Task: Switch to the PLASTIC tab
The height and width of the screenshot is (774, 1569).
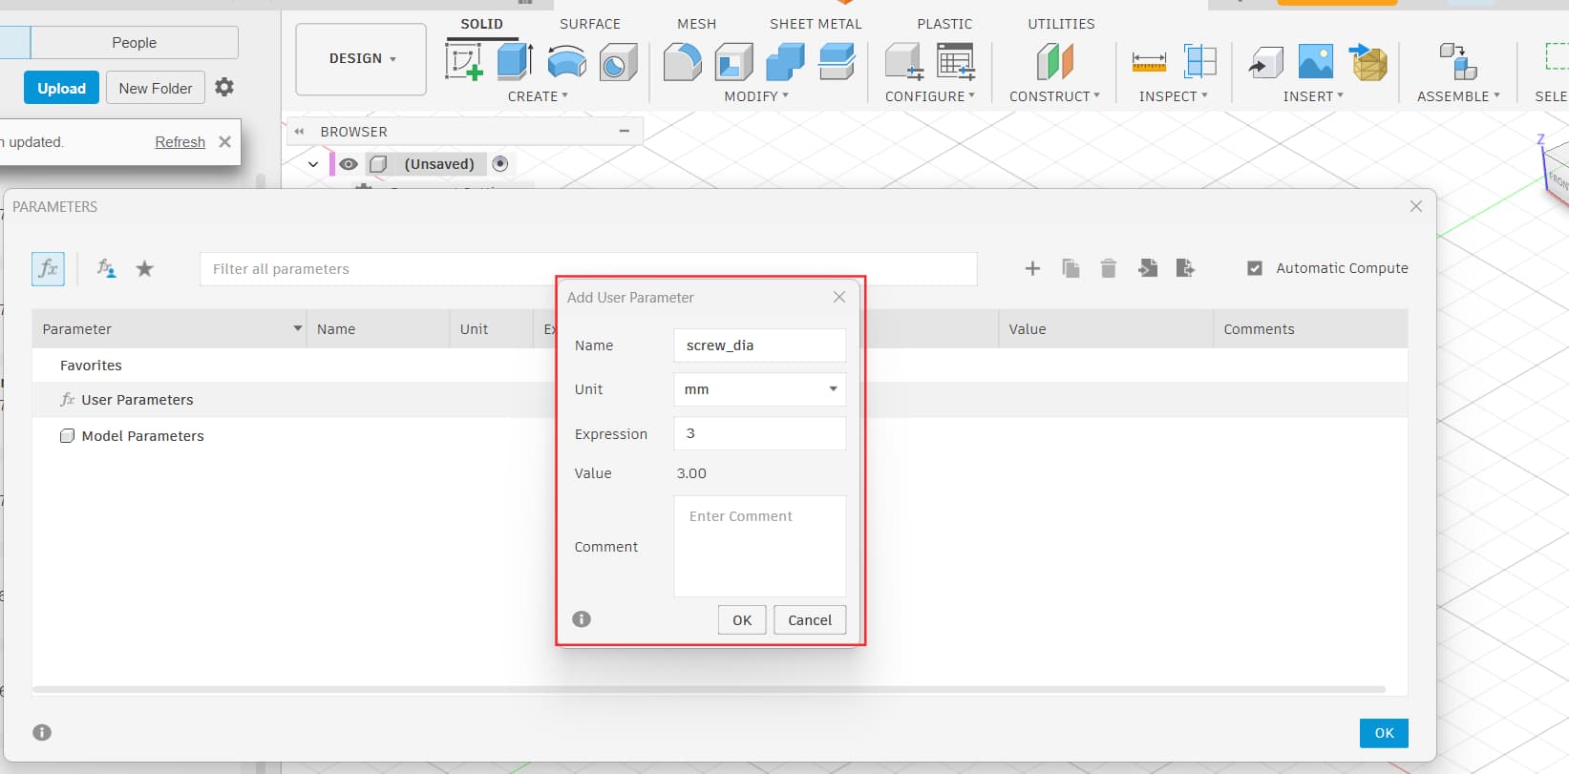Action: 945,24
